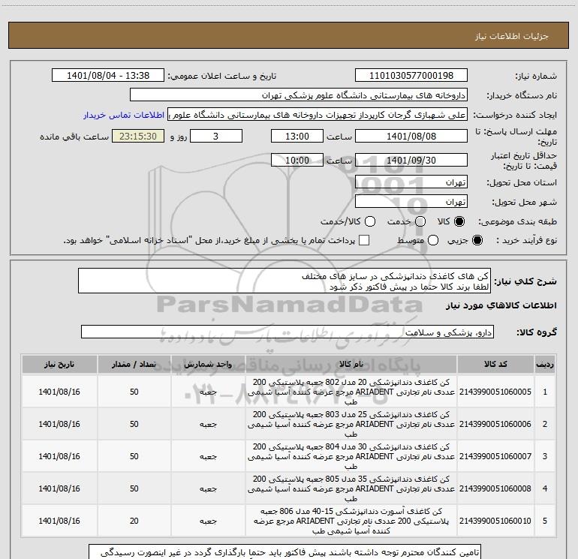
Task: Click product code 214399051060007
Action: 495,456
